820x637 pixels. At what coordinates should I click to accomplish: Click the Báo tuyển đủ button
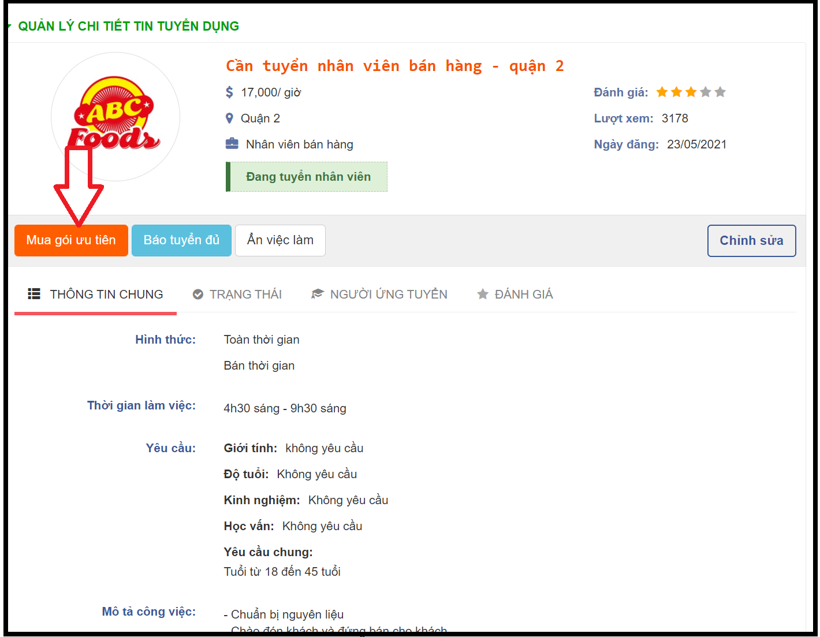[x=181, y=240]
